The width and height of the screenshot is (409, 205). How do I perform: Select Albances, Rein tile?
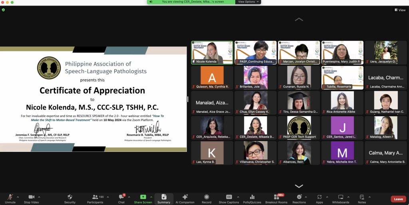pos(299,153)
